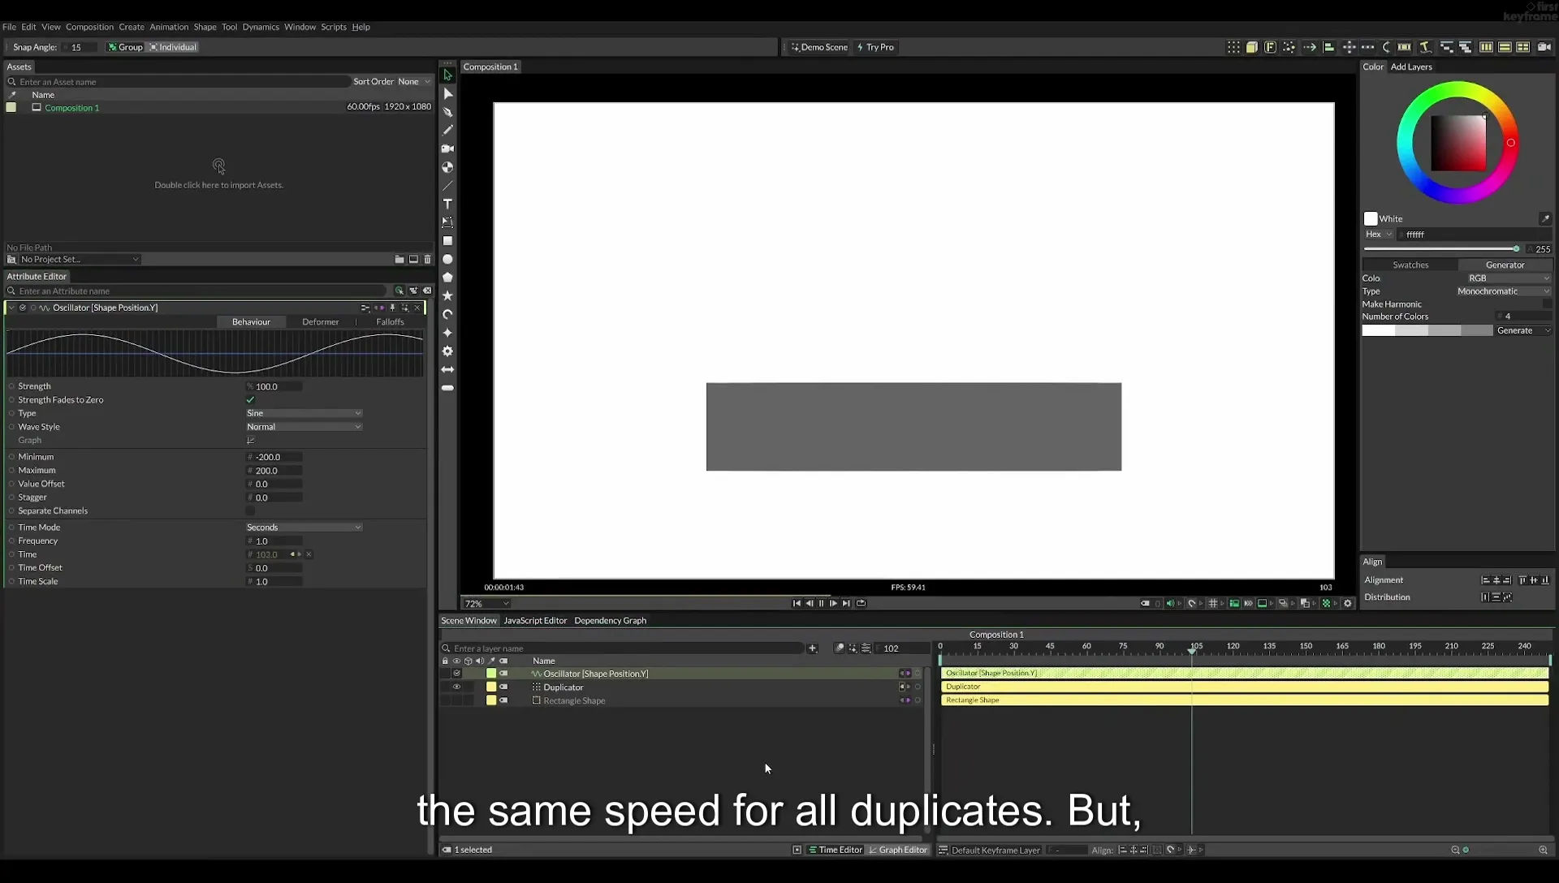
Task: Switch to Group mode toggle
Action: (125, 47)
